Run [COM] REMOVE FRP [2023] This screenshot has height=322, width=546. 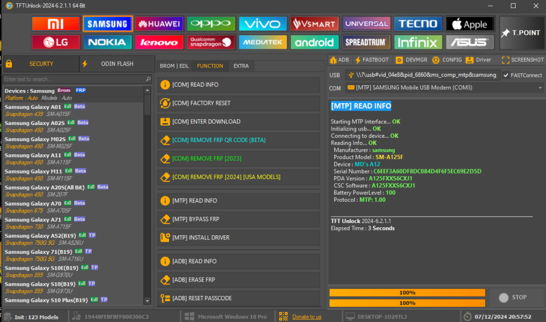(x=238, y=158)
